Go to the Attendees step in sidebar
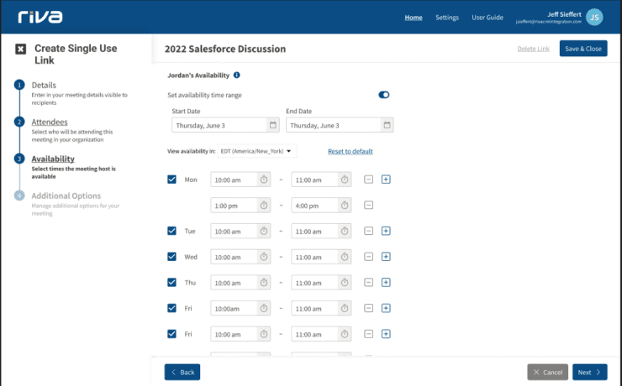The width and height of the screenshot is (622, 386). pos(50,122)
